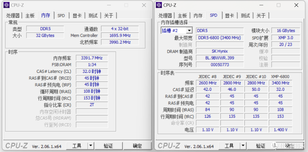Open 处理器 tab in left CPU-Z window
Image resolution: width=308 pixels, height=152 pixels.
13,16
